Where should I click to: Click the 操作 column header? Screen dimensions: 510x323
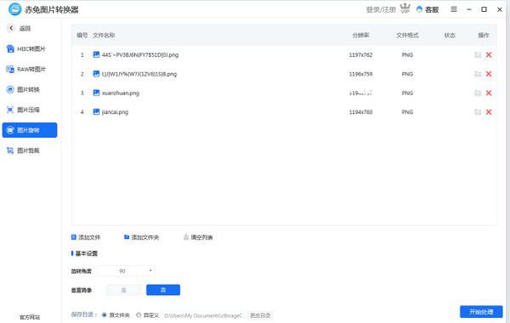(484, 35)
